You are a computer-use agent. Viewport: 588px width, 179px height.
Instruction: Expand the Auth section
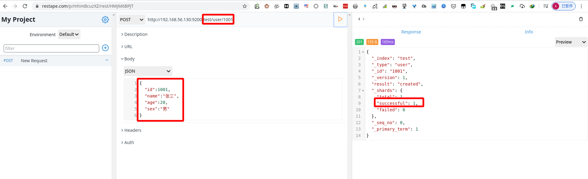(127, 143)
